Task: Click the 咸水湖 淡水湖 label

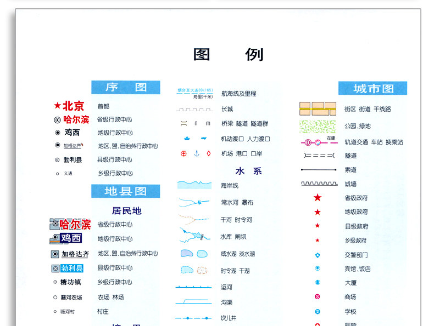Action: (238, 254)
